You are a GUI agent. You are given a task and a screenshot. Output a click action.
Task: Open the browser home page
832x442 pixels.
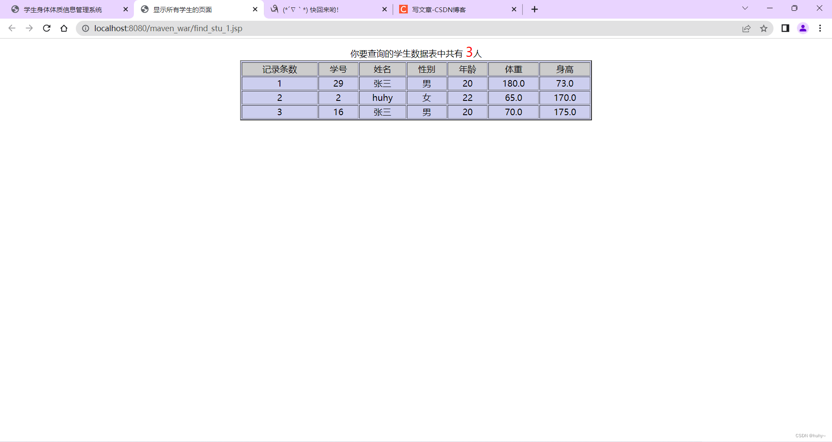64,28
